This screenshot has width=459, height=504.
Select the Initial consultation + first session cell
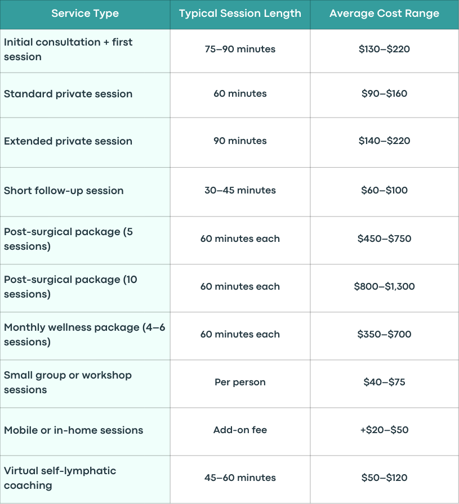[x=85, y=51]
